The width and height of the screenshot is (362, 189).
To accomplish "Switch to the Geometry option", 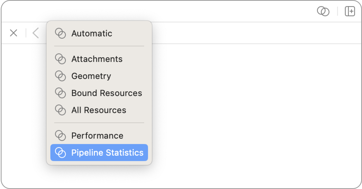I will pyautogui.click(x=91, y=76).
